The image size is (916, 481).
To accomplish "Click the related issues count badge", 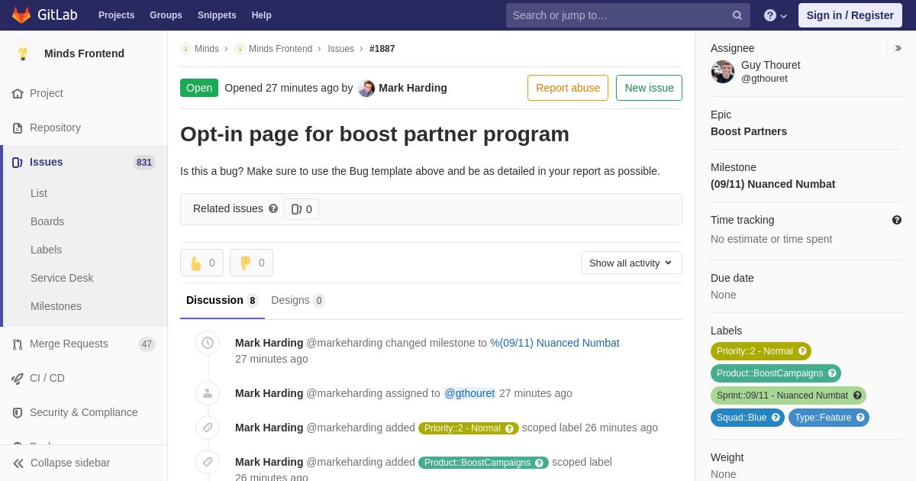I will 302,209.
